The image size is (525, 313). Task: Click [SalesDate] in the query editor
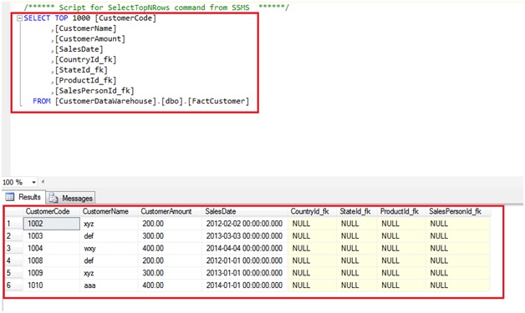[79, 49]
